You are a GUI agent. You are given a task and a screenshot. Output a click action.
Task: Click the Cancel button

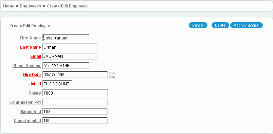[198, 25]
